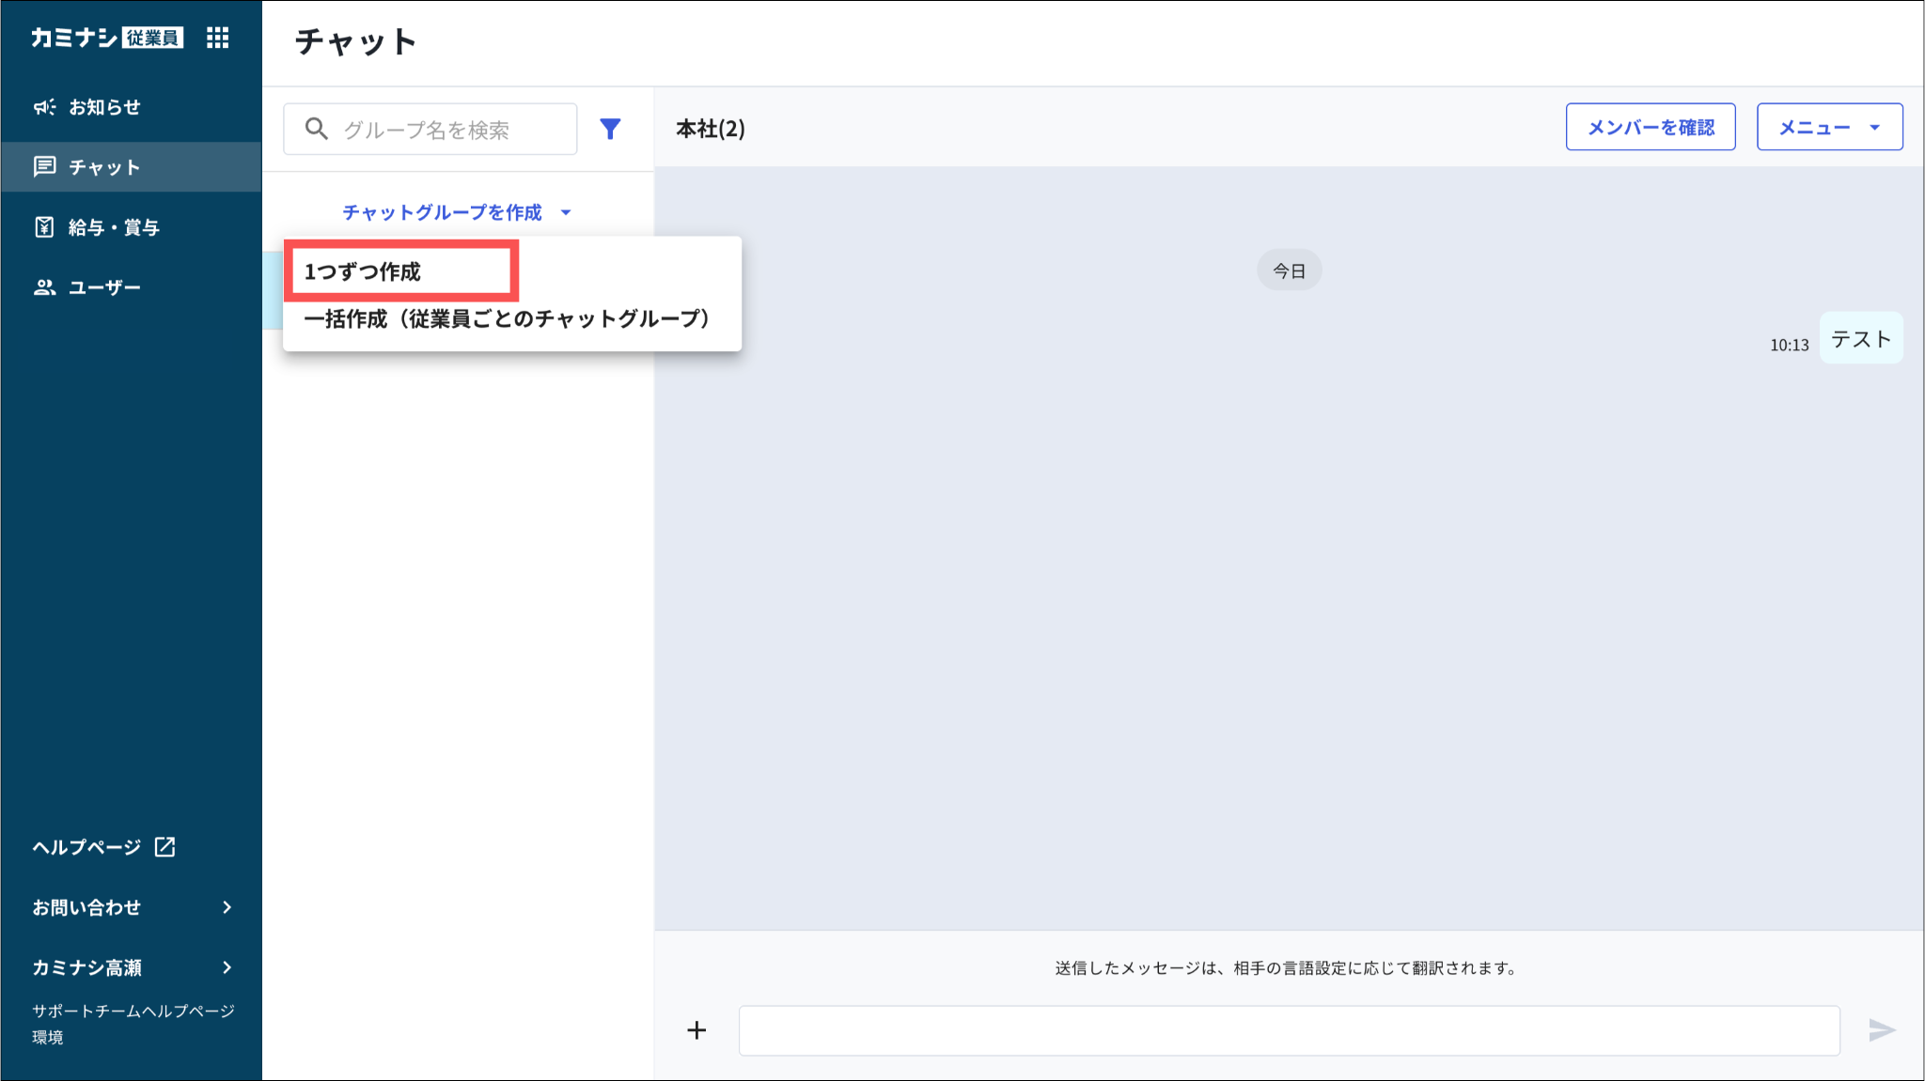
Task: Expand the メニュー dropdown
Action: pos(1829,127)
